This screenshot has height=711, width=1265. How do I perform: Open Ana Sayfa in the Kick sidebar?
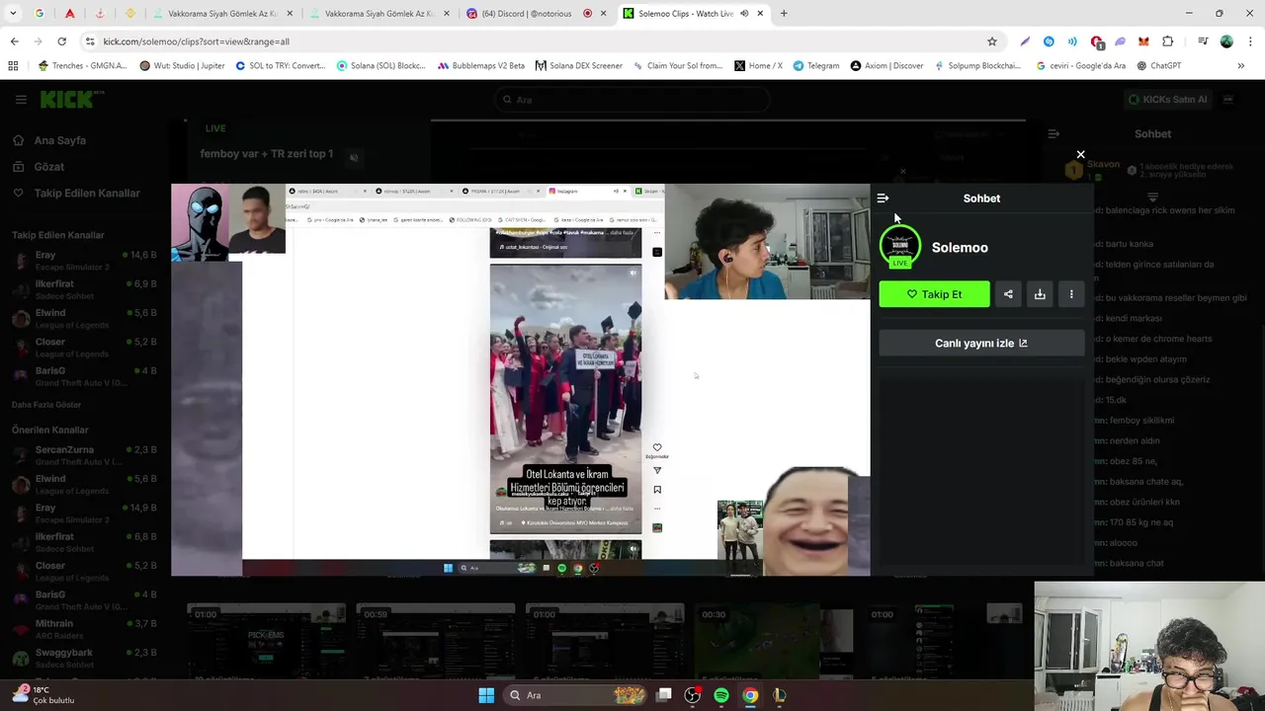59,140
